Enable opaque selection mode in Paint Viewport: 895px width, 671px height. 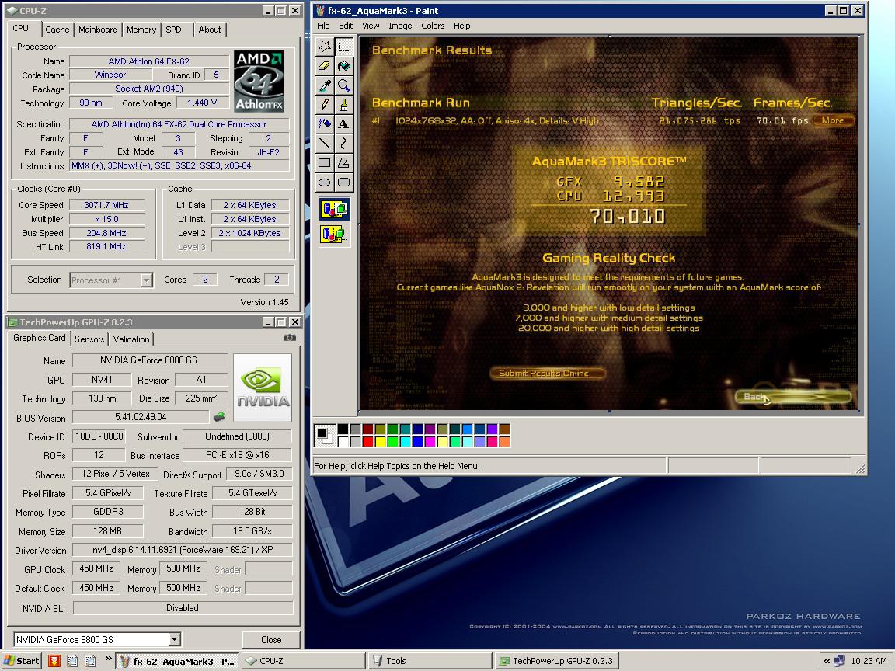coord(335,210)
